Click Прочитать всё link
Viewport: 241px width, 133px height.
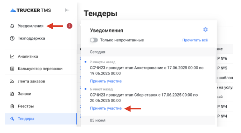[x=195, y=40]
